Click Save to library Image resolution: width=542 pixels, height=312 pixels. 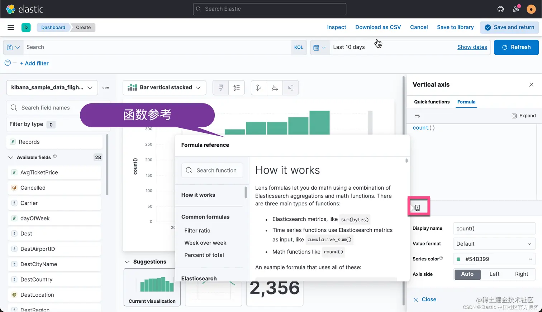[455, 27]
